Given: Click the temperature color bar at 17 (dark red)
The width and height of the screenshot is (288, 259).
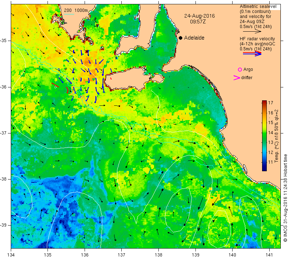Looking at the screenshot, I should (x=264, y=102).
